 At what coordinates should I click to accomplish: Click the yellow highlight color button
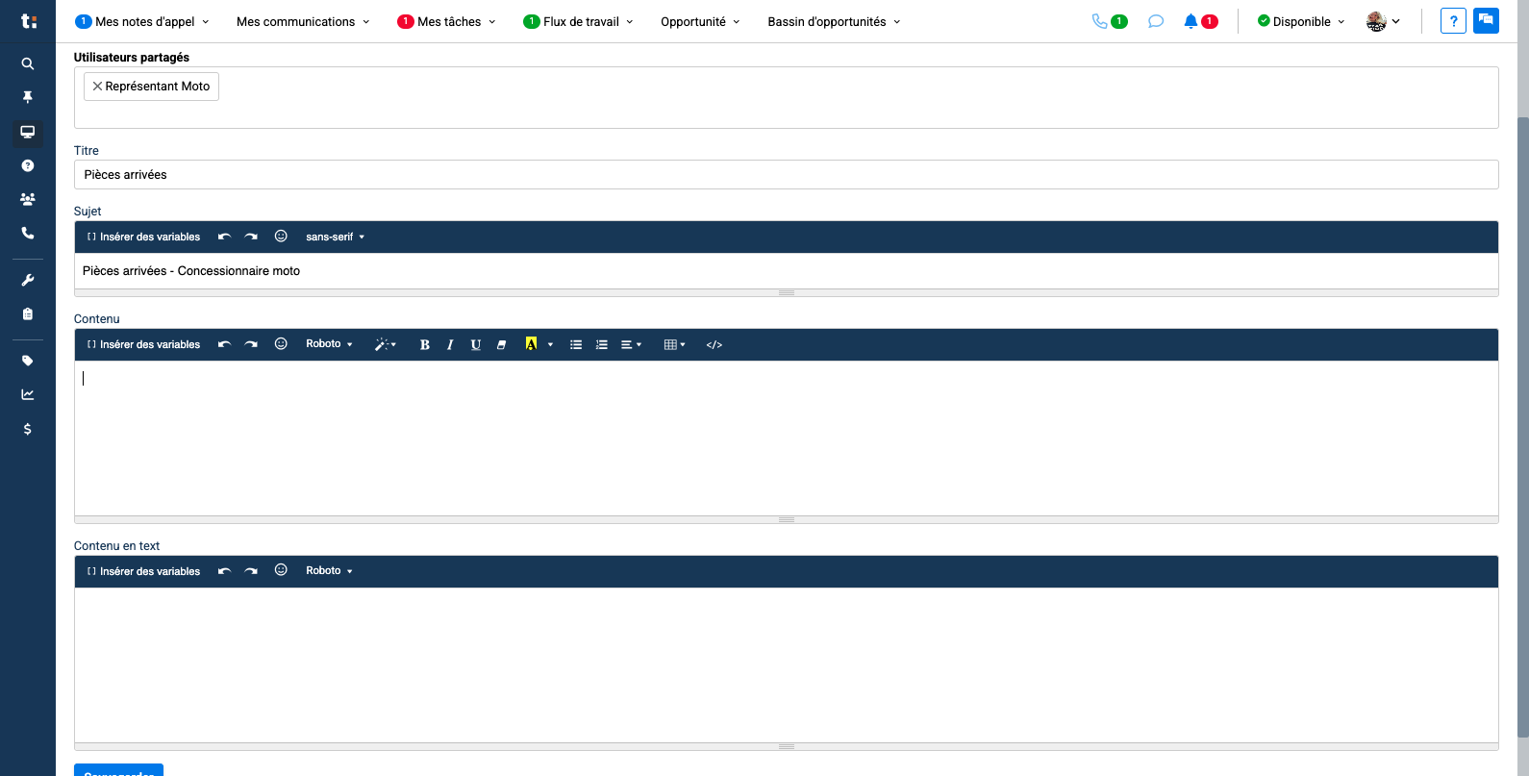click(531, 344)
